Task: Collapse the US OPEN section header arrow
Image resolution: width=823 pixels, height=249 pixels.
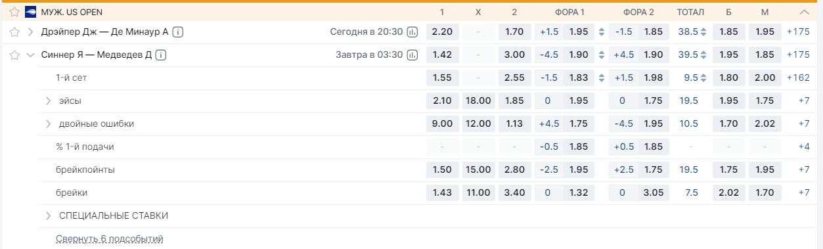Action: (804, 12)
